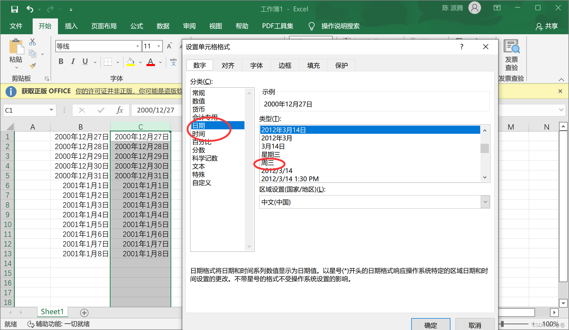569x330 pixels.
Task: Open the 插入 ribbon tab
Action: (71, 26)
